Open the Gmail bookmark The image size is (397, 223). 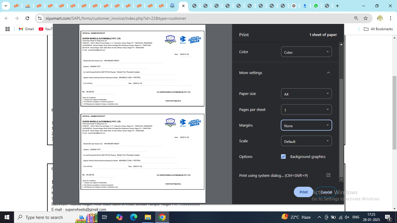coord(26,29)
